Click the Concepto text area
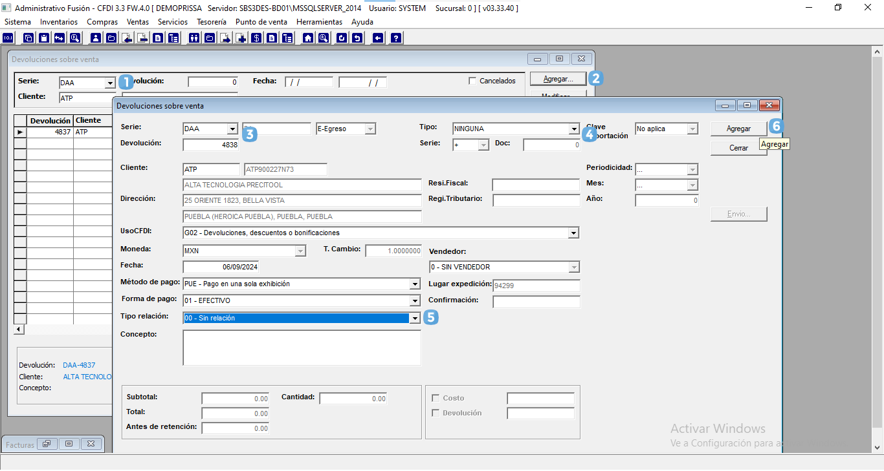Screen dimensions: 884x471 tap(302, 348)
